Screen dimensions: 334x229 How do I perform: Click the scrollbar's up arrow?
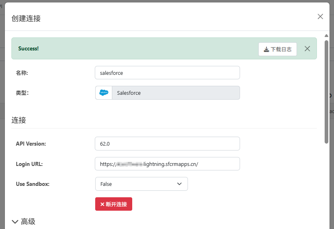326,36
